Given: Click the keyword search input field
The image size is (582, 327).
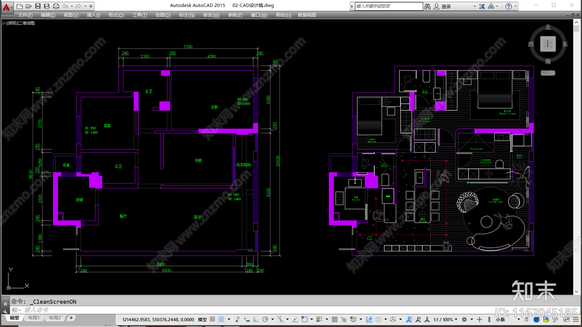Looking at the screenshot, I should (x=388, y=6).
